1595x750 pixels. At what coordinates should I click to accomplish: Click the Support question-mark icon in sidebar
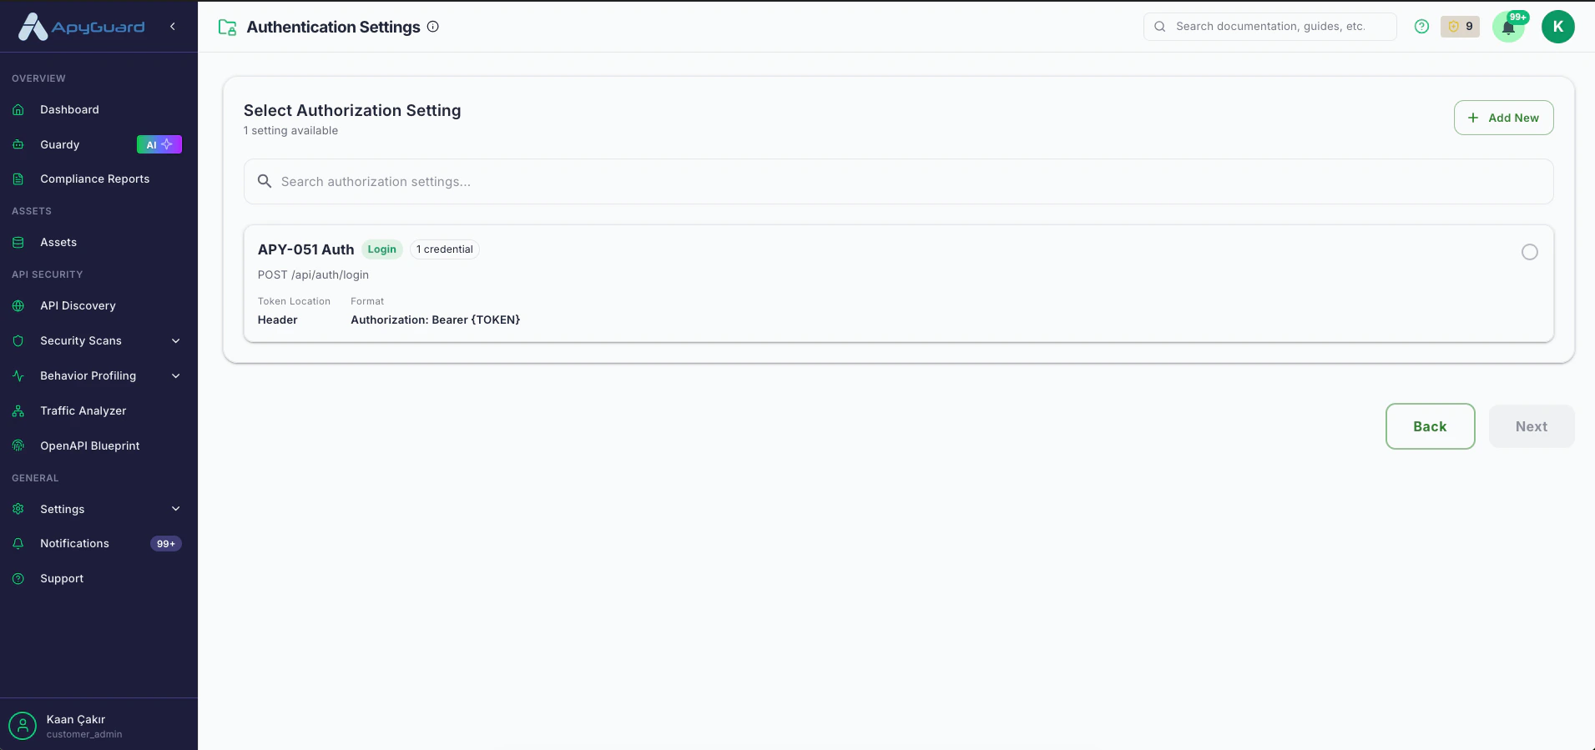tap(18, 579)
